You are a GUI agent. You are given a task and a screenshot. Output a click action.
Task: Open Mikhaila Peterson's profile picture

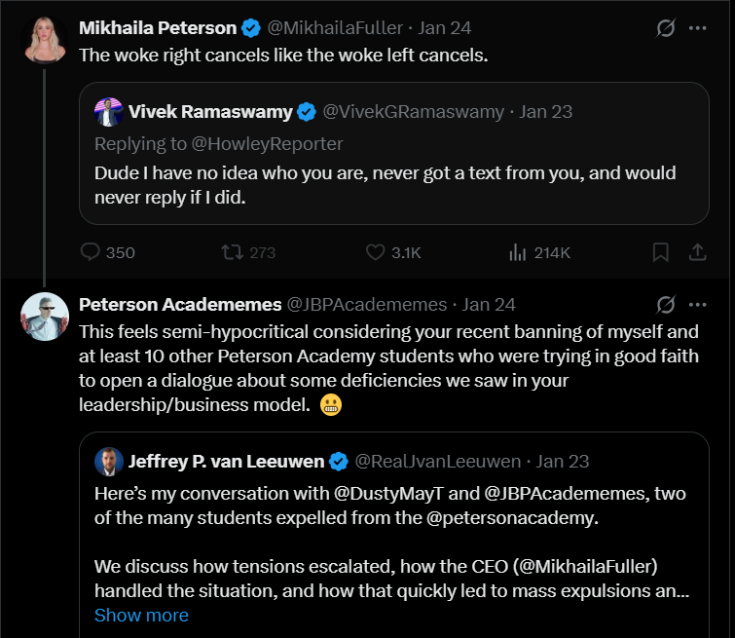pyautogui.click(x=45, y=40)
